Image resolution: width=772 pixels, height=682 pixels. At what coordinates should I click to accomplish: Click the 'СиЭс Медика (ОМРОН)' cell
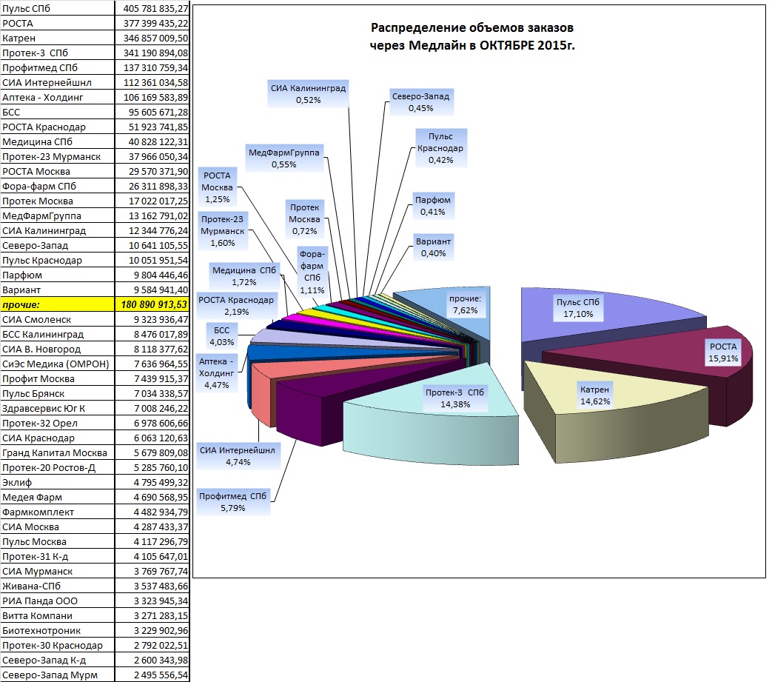[x=58, y=364]
